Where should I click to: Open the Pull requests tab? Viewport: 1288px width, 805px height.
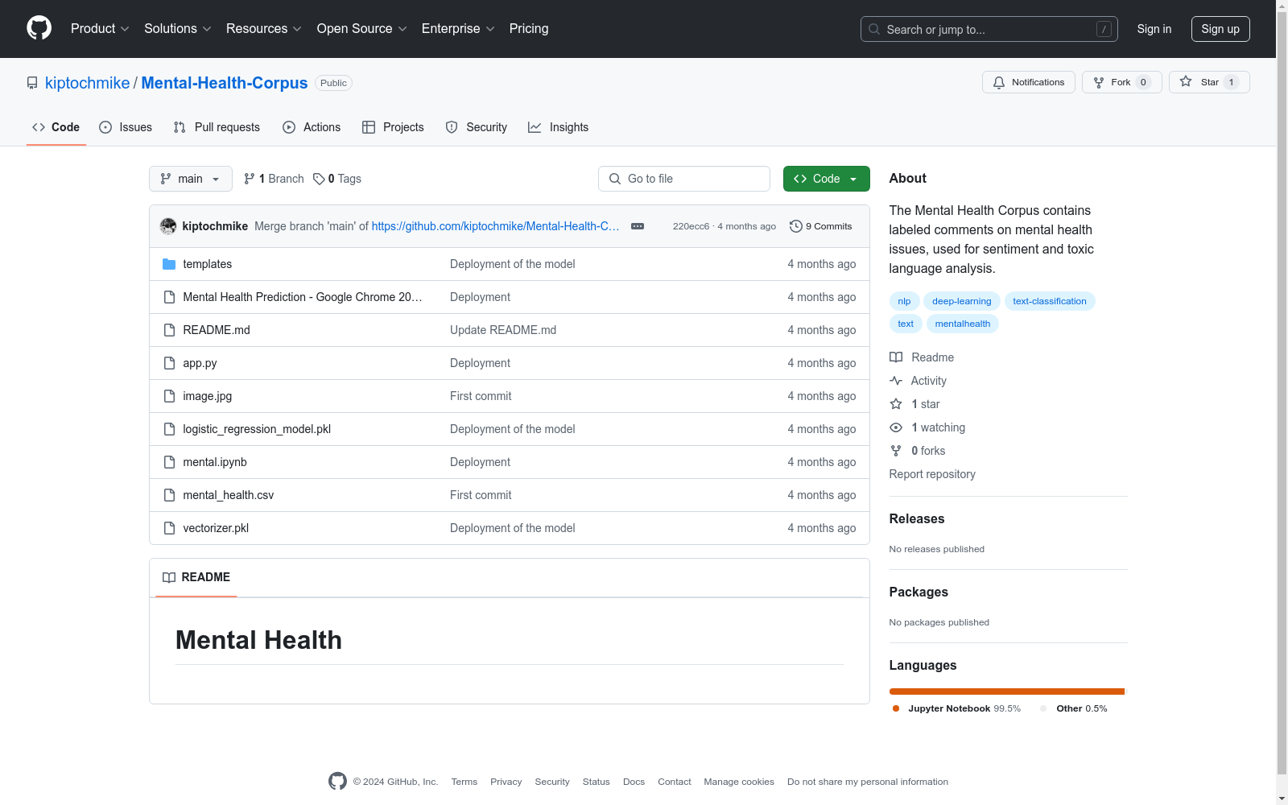[217, 127]
